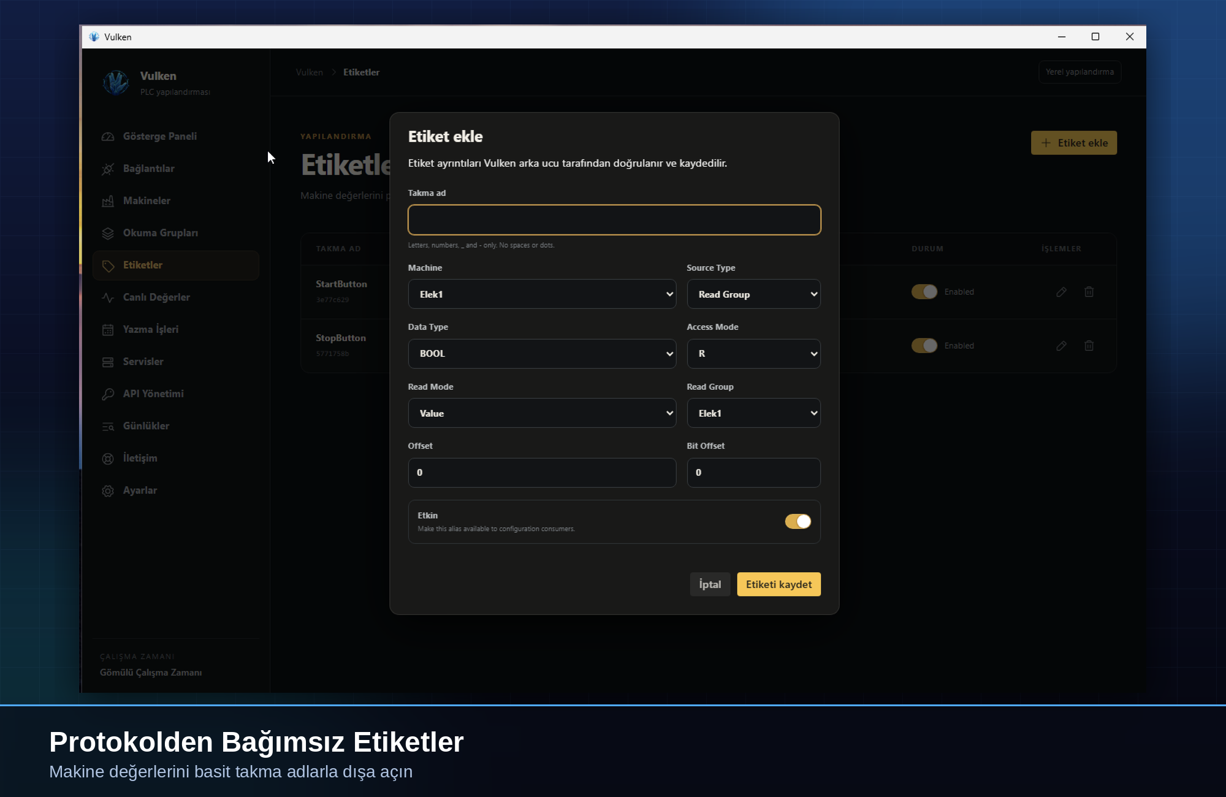This screenshot has height=797, width=1226.
Task: Click the API Yönetimi key icon
Action: click(x=108, y=394)
